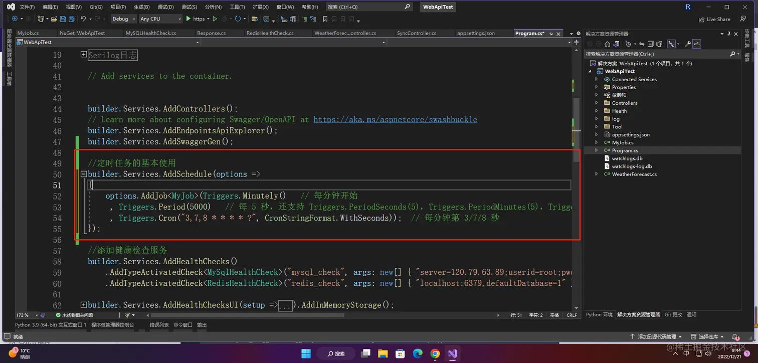The image size is (758, 363).
Task: Switch to Git 更改 tab at the bottom
Action: pyautogui.click(x=673, y=315)
